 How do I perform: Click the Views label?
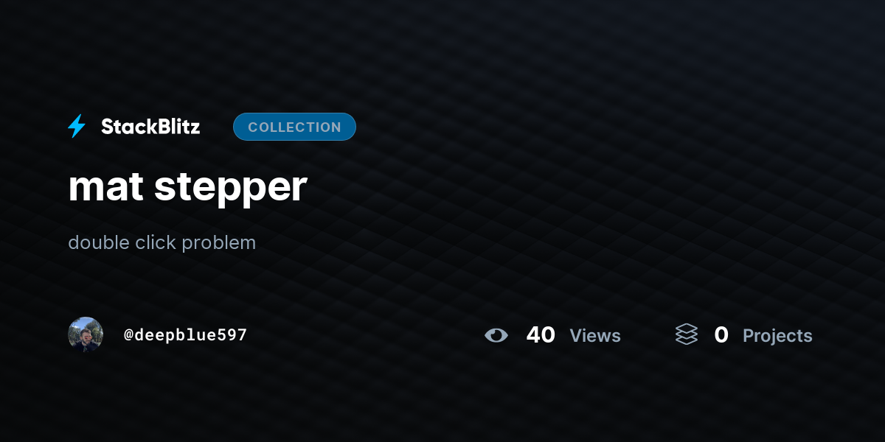point(595,336)
